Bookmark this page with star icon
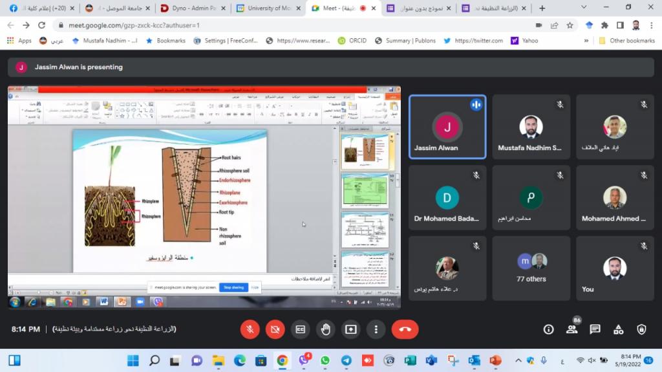Screen dimensions: 662x372 (x=570, y=25)
